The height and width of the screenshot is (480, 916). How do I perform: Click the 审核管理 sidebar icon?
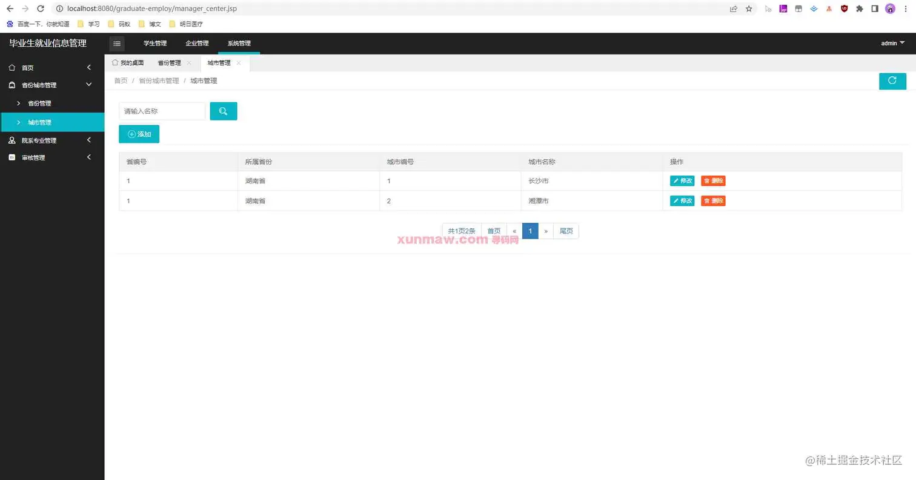(12, 157)
